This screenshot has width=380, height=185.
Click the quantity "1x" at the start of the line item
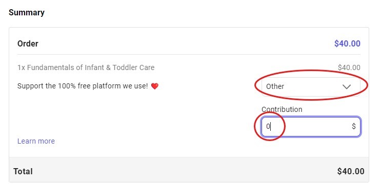click(22, 67)
